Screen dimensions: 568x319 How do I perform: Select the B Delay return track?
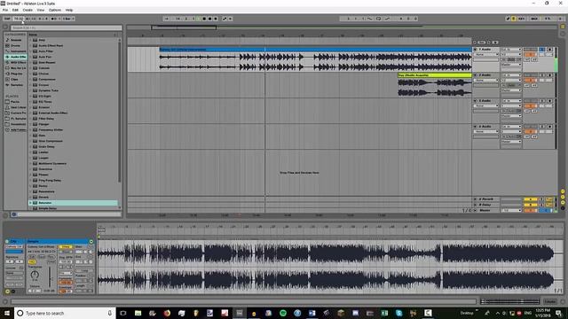click(485, 205)
